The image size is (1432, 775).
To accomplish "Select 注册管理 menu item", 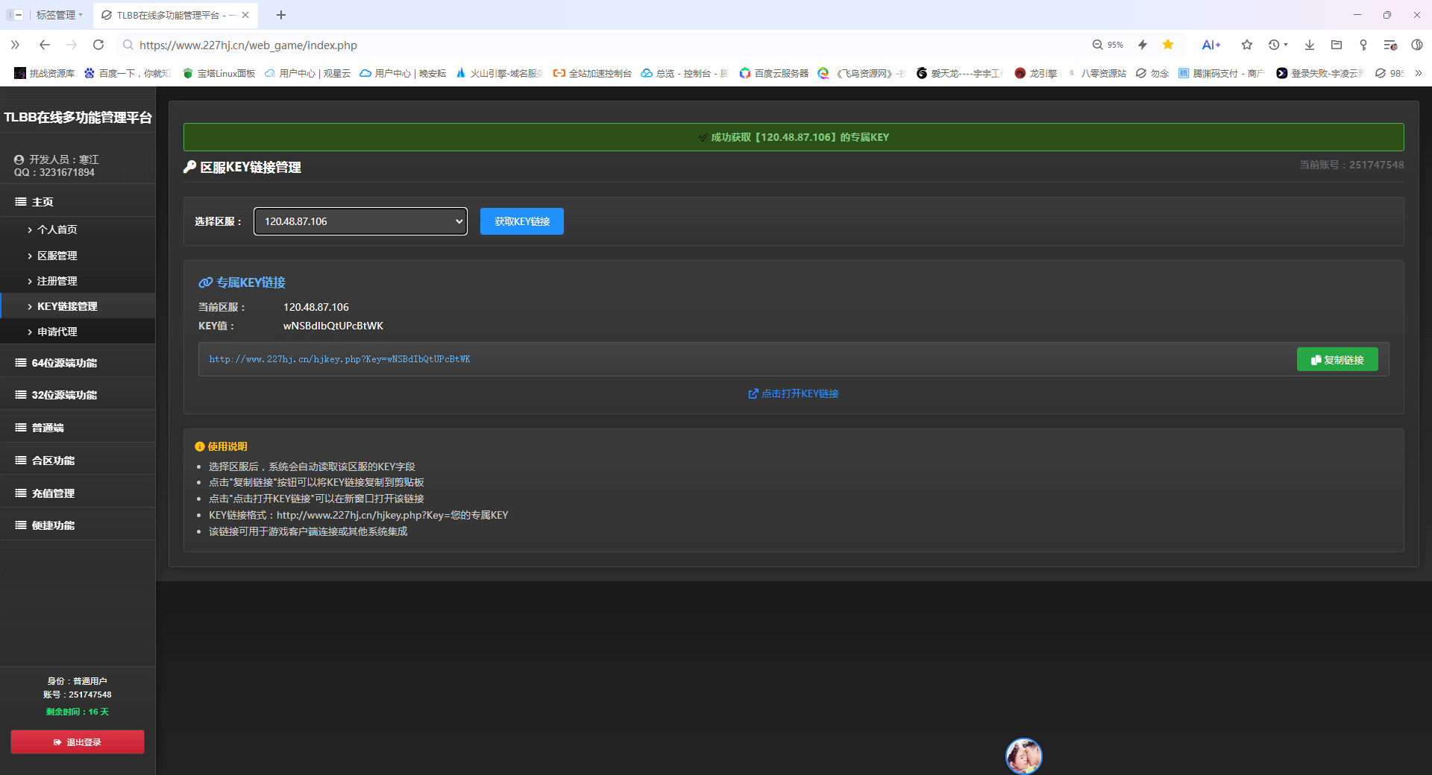I will coord(57,281).
